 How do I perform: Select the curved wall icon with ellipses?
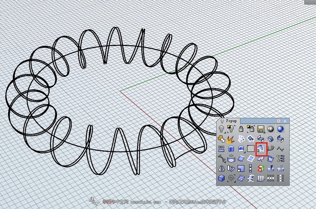click(231, 159)
